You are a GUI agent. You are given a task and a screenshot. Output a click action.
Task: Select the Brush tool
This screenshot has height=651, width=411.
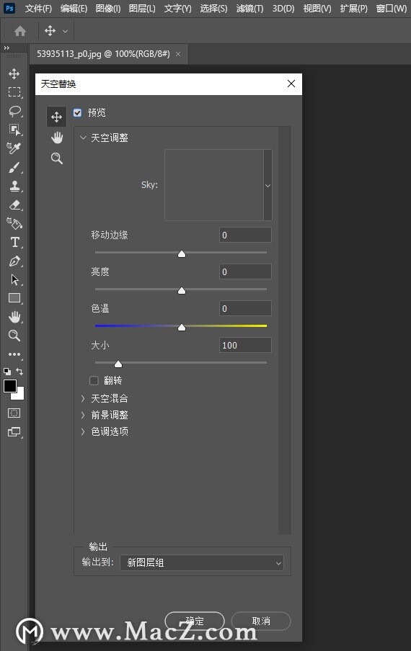[14, 167]
